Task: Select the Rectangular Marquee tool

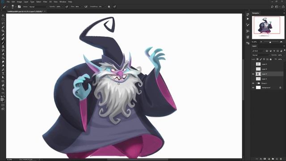Action: pyautogui.click(x=3, y=19)
